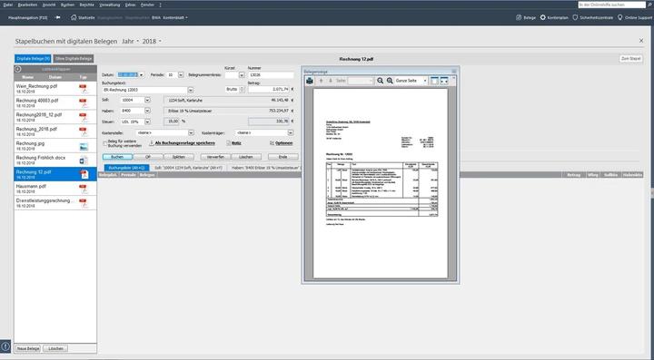Click 'Neue Belege' button below list
The width and height of the screenshot is (654, 360).
coord(28,348)
